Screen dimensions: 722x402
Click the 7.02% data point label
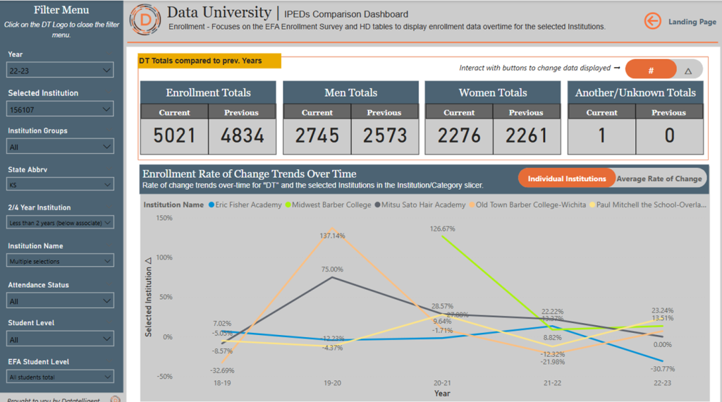222,324
